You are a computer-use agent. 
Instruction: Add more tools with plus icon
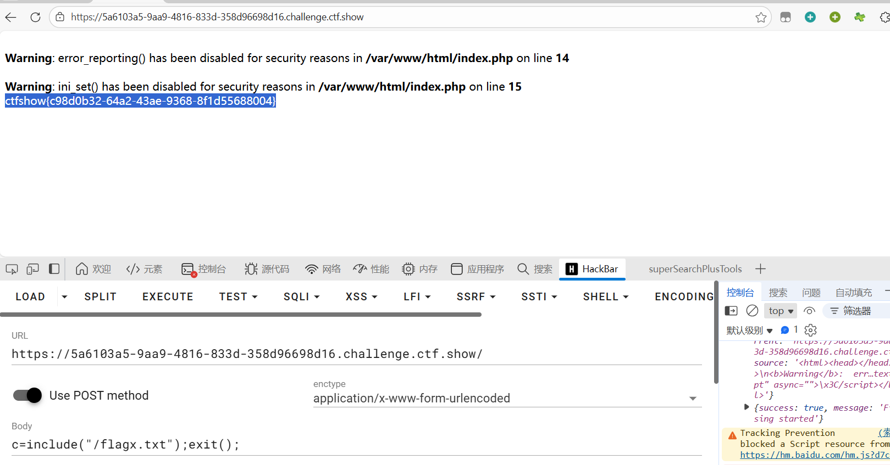(761, 269)
